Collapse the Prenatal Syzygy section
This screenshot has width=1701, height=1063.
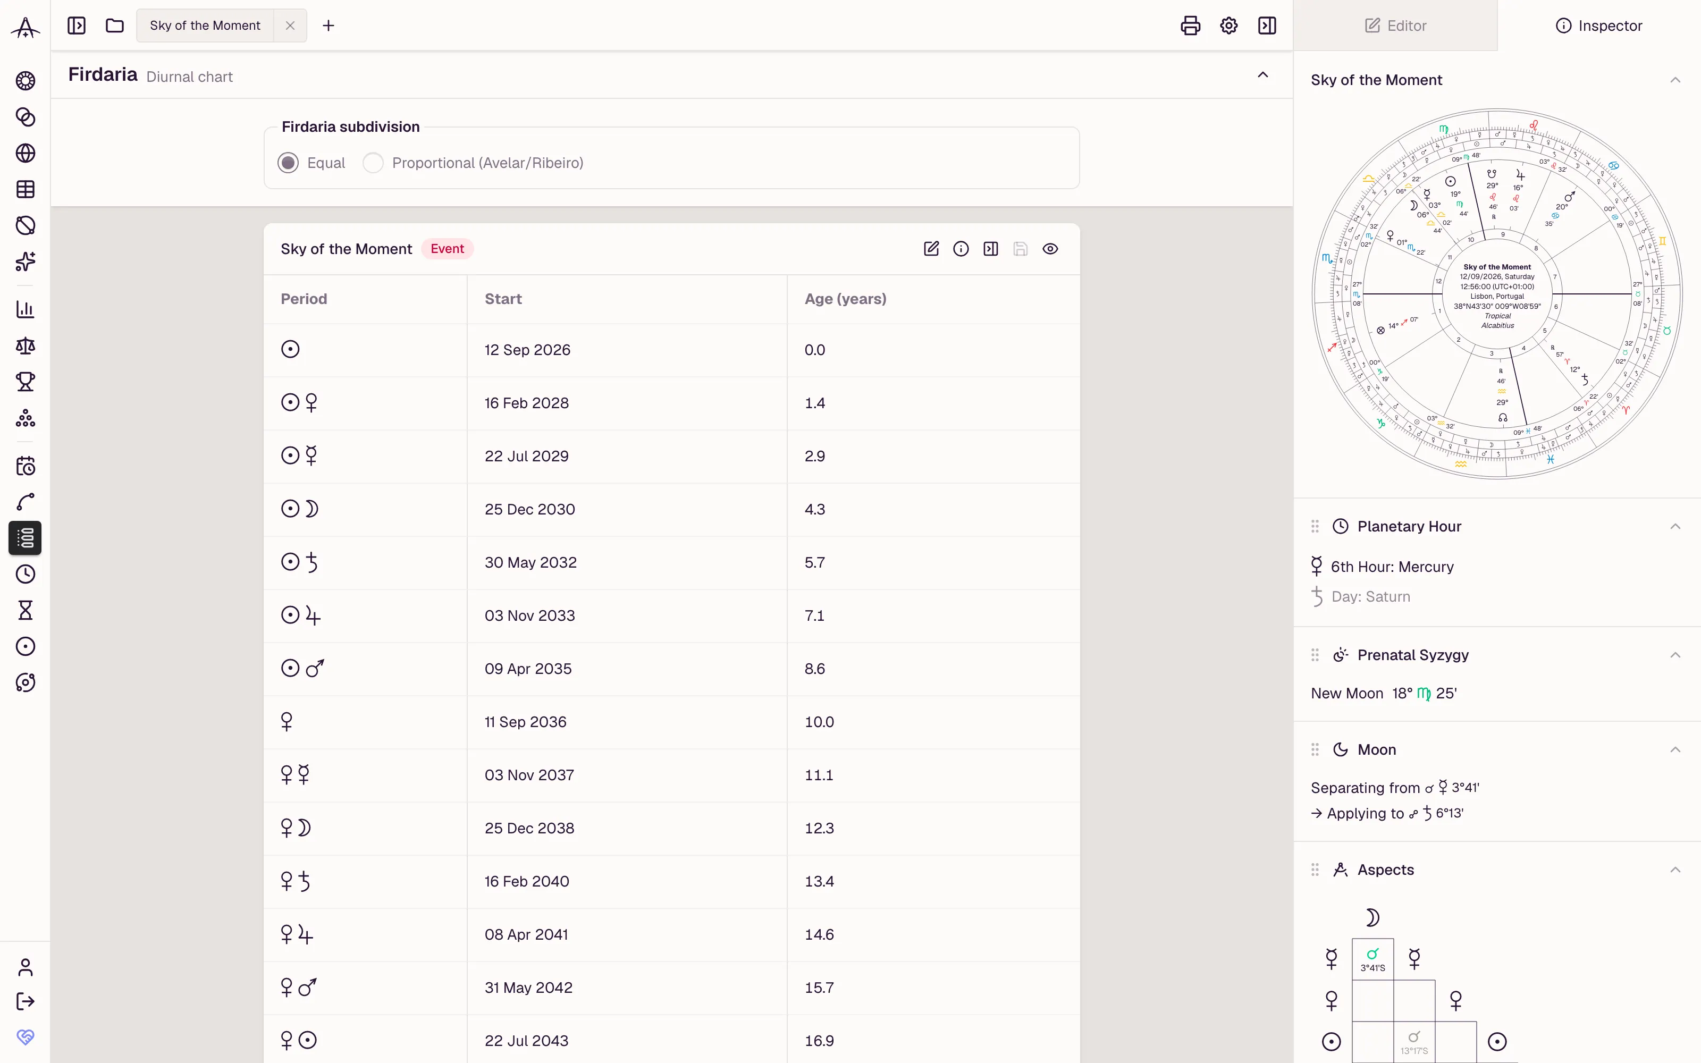1675,655
